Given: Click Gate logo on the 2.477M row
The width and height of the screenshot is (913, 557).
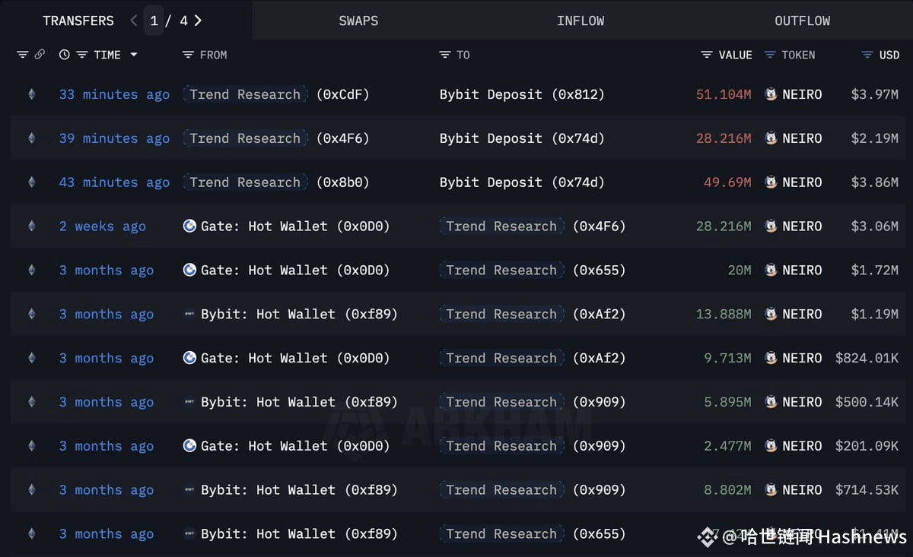Looking at the screenshot, I should [190, 446].
